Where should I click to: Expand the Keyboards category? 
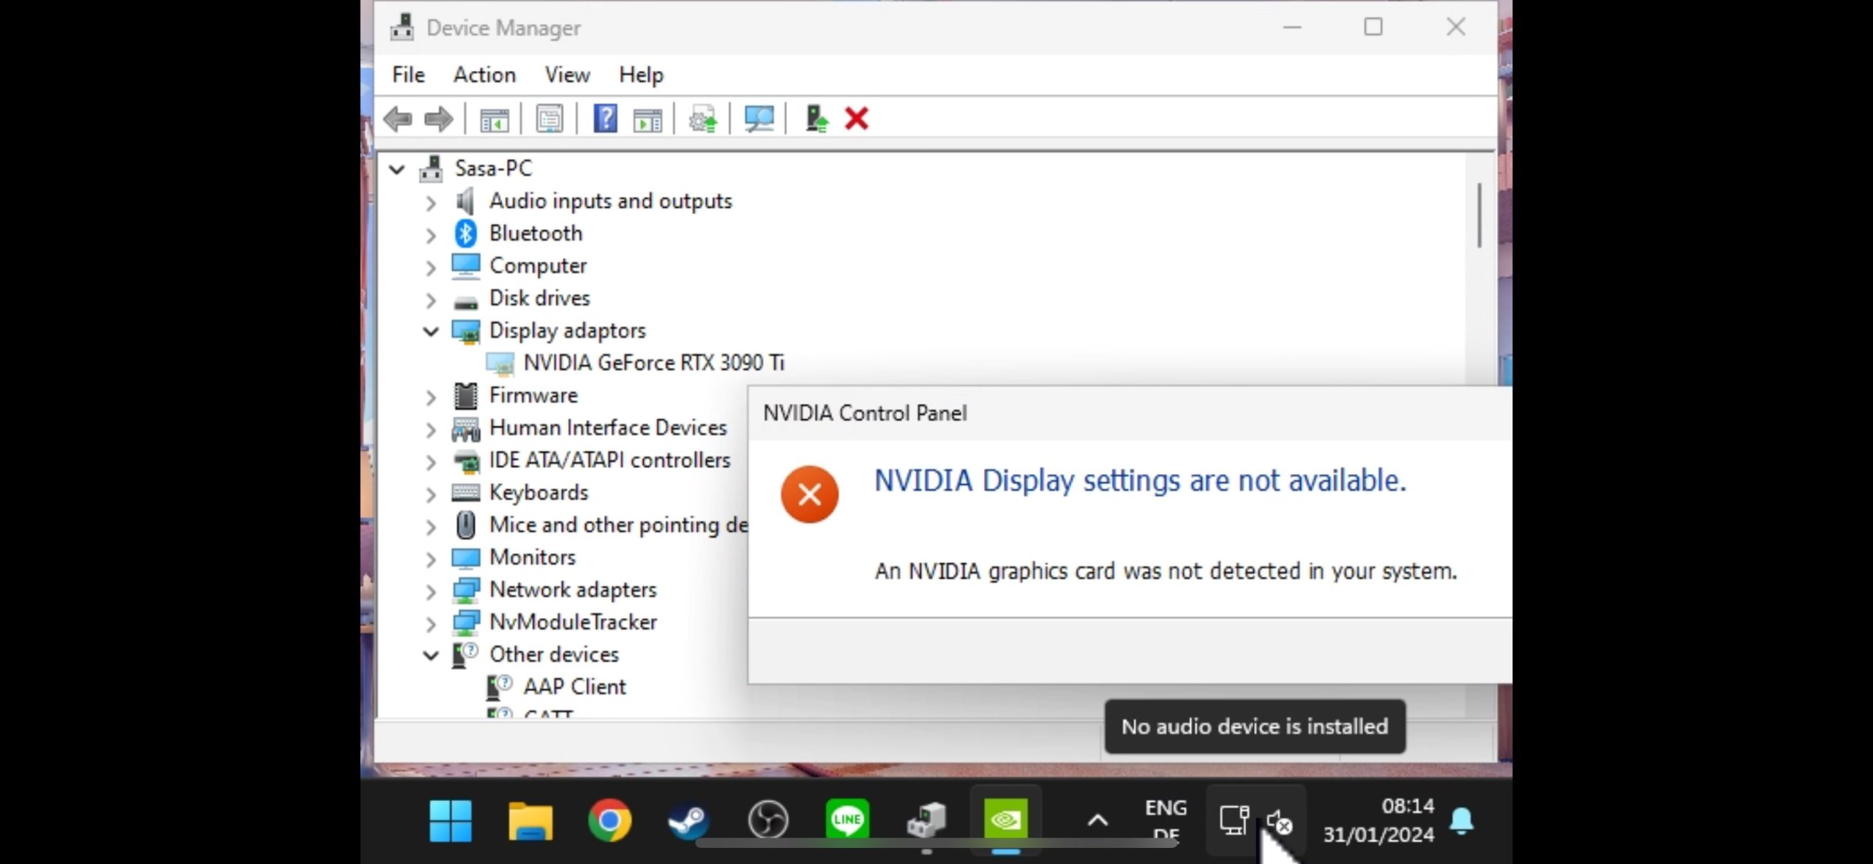(431, 495)
